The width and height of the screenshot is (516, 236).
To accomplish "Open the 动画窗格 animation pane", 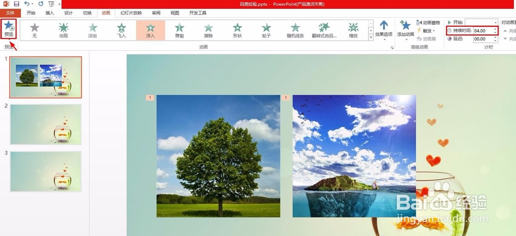I will point(428,23).
